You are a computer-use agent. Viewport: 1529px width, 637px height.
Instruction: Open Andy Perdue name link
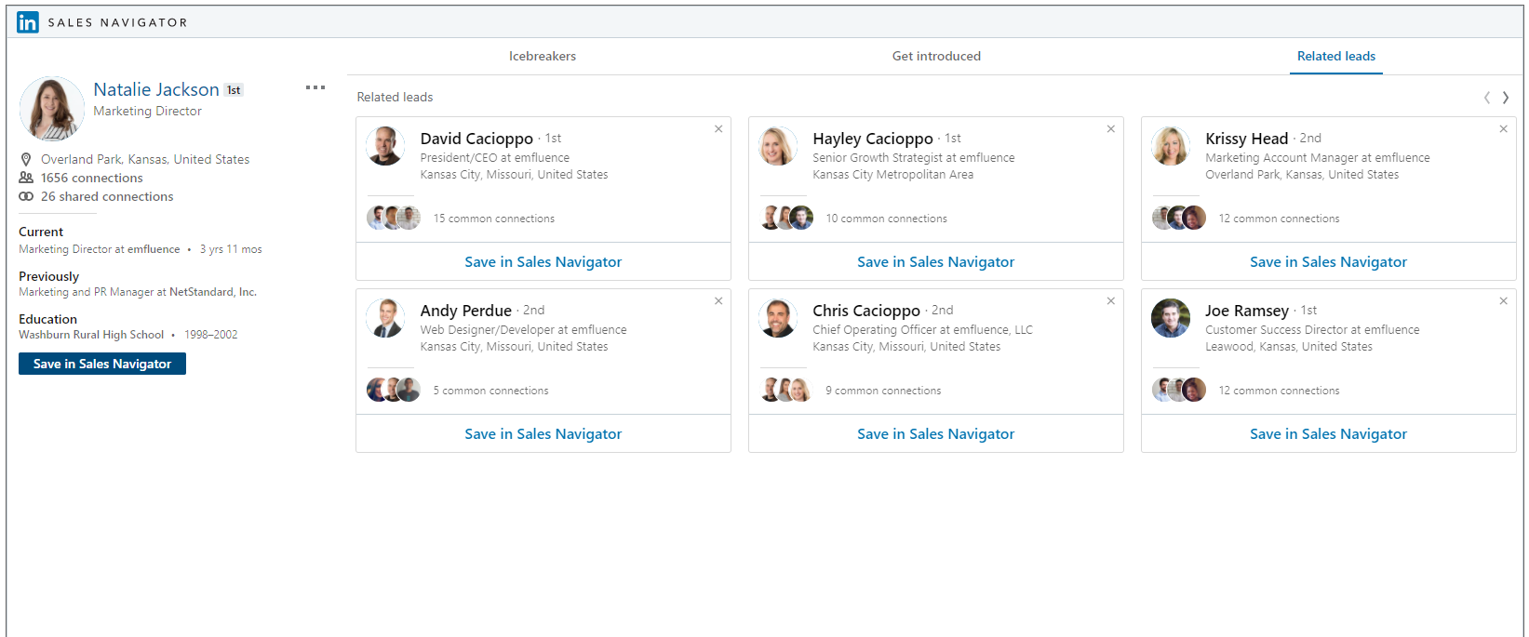(466, 311)
